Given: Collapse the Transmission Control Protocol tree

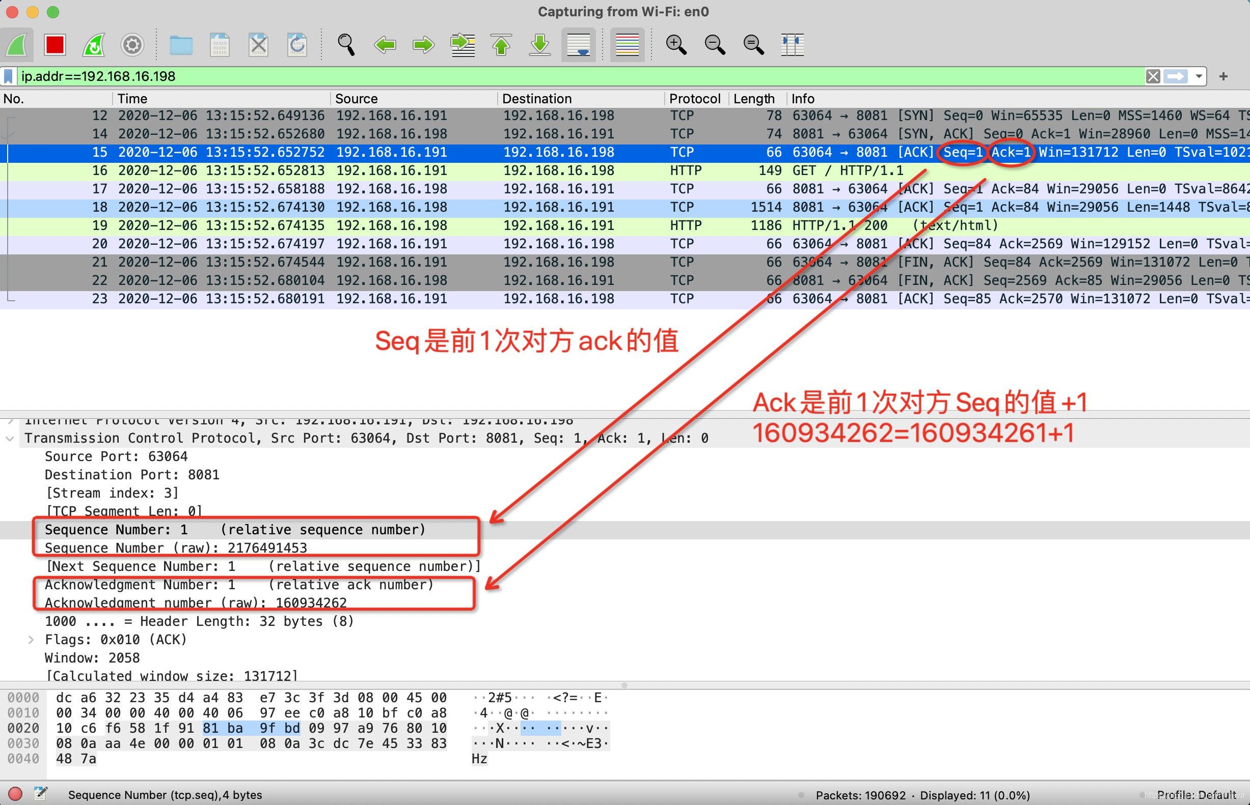Looking at the screenshot, I should pos(10,439).
